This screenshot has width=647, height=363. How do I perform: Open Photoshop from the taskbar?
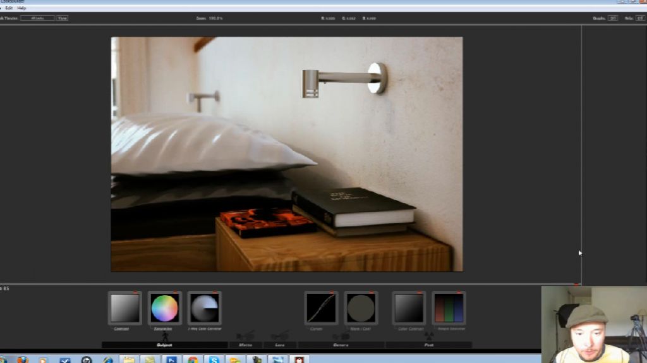point(171,360)
